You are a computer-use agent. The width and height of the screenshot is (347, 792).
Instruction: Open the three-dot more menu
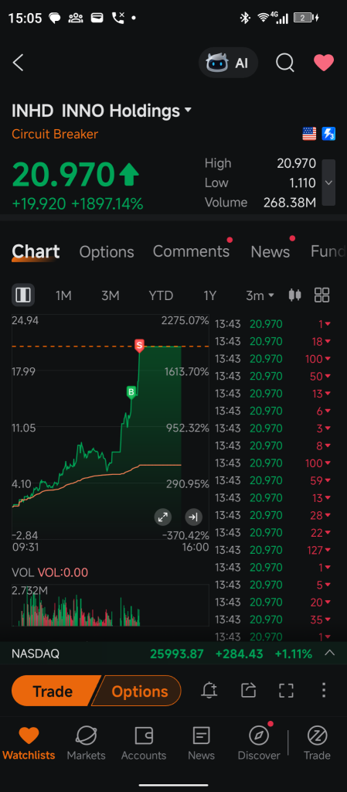[x=324, y=690]
